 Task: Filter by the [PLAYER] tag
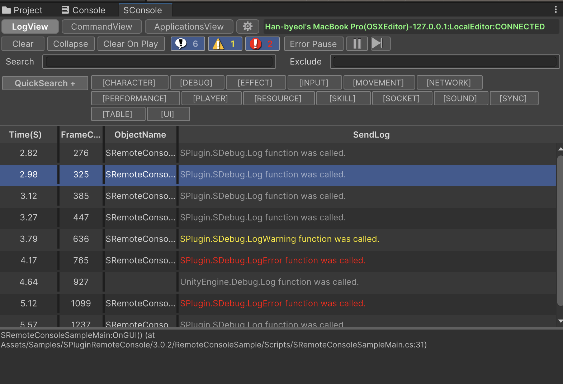211,98
